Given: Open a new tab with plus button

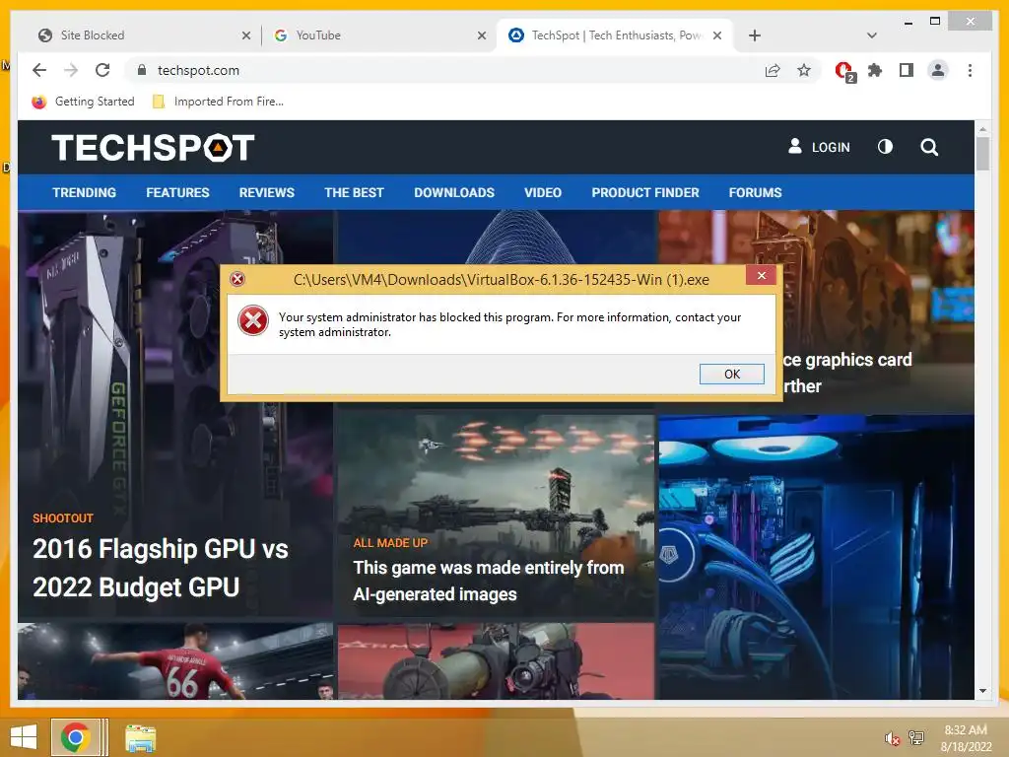Looking at the screenshot, I should click(755, 35).
